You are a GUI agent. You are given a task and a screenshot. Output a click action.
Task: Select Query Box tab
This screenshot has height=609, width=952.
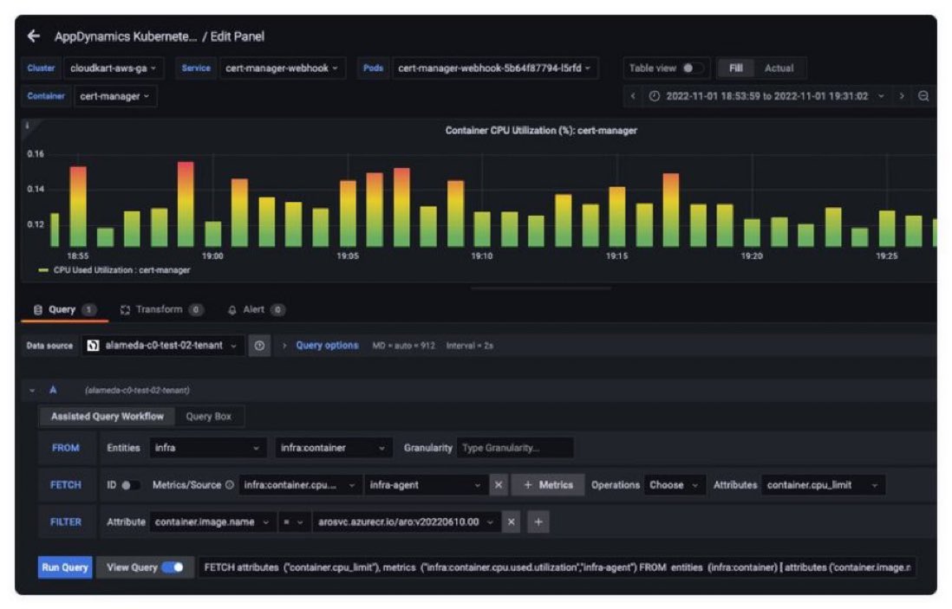coord(208,417)
